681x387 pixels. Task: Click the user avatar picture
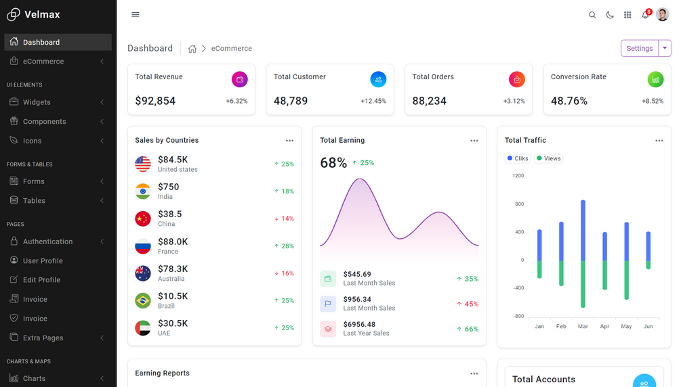point(662,14)
